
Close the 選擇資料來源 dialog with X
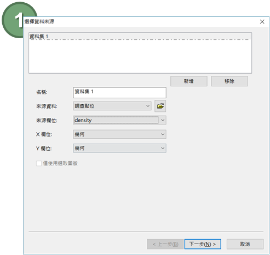262,22
